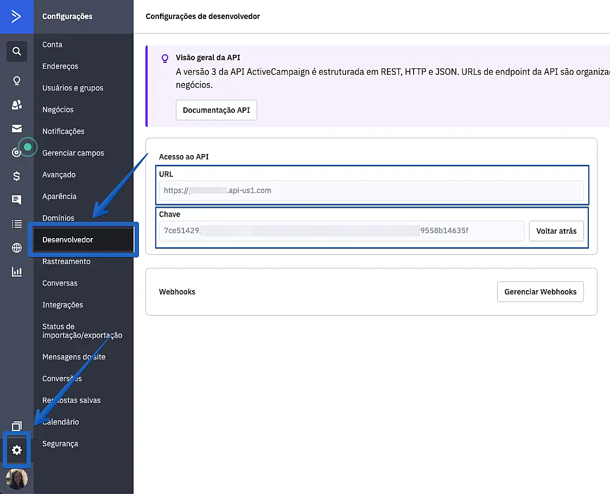Open the Segurança settings page

[x=60, y=444]
